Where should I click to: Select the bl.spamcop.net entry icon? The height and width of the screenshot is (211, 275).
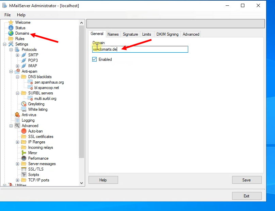click(30, 88)
